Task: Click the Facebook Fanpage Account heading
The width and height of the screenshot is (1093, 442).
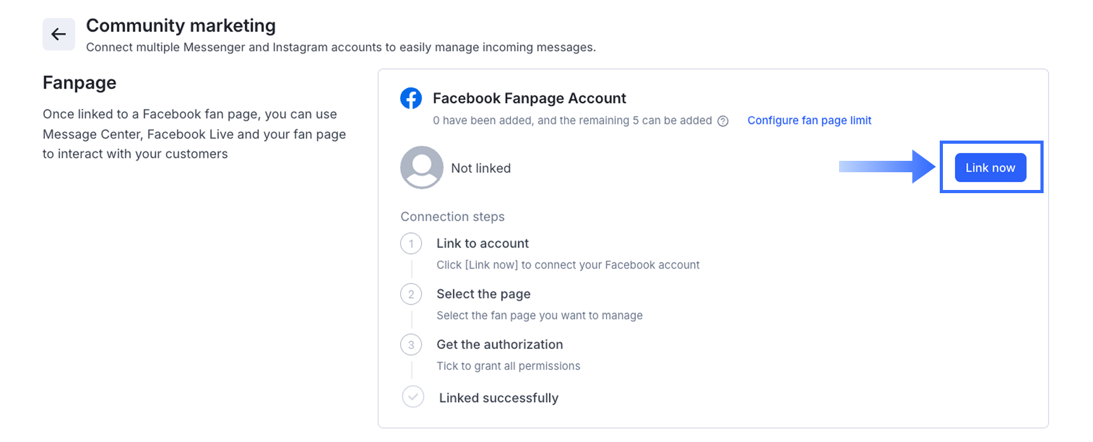Action: pyautogui.click(x=529, y=99)
